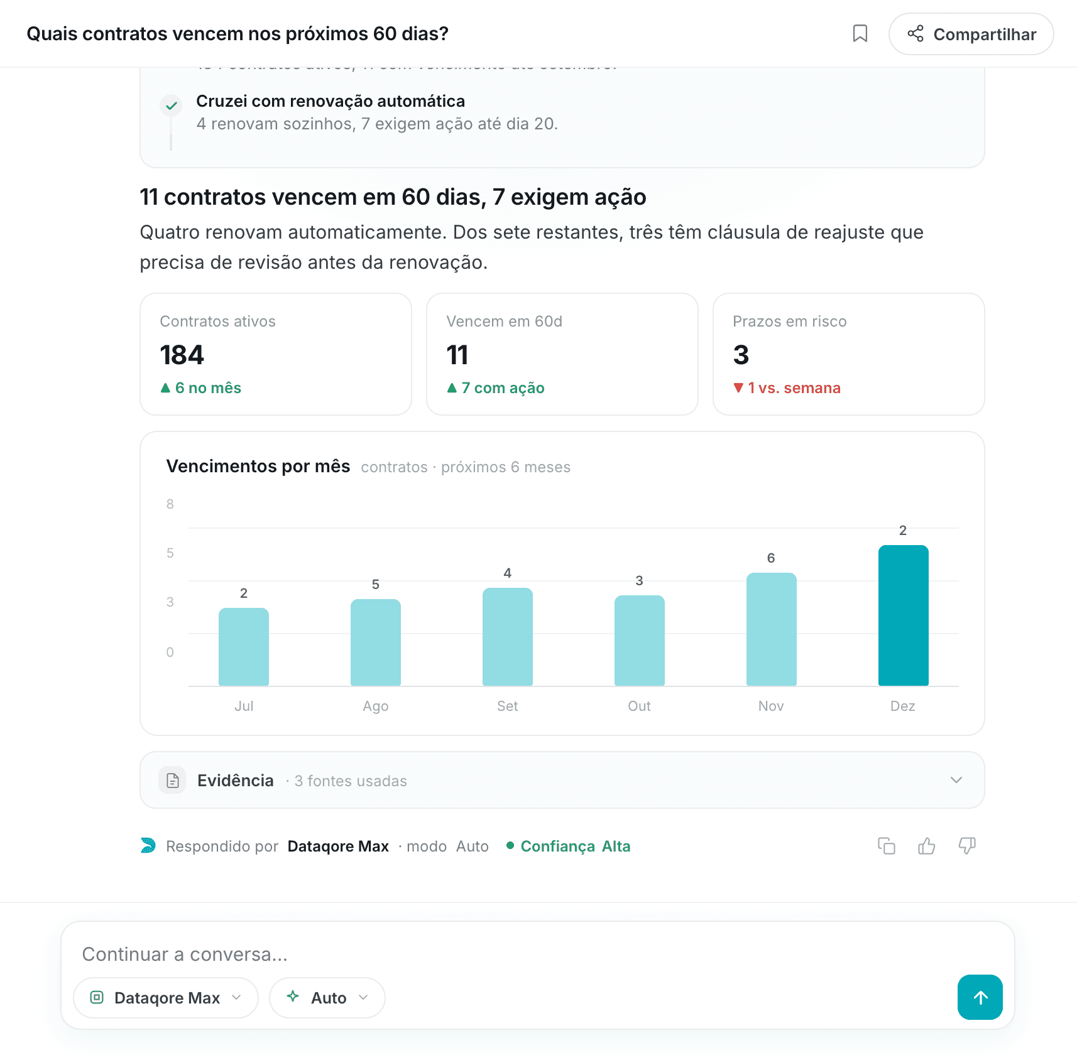Focus the Continuar a conversa input field
This screenshot has width=1077, height=1055.
537,954
